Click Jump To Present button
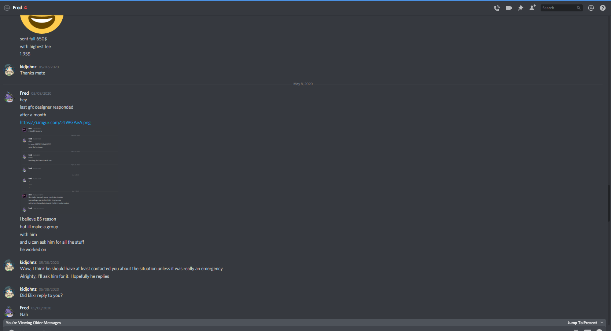The width and height of the screenshot is (611, 331). pos(582,323)
